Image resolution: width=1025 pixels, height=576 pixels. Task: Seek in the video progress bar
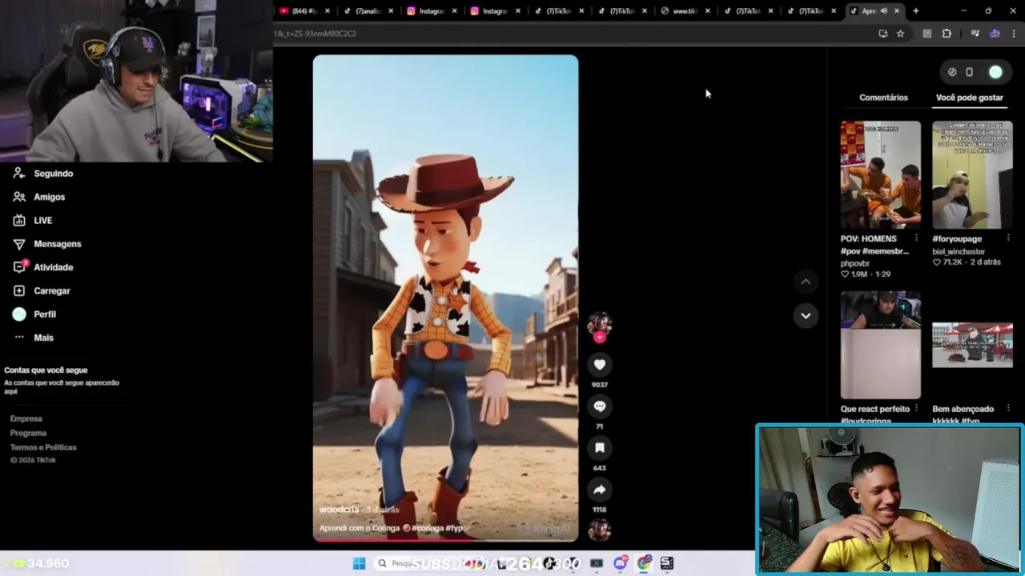click(x=445, y=540)
